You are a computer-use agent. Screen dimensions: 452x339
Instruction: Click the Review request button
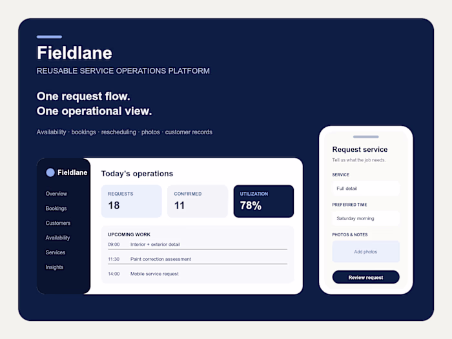(366, 277)
